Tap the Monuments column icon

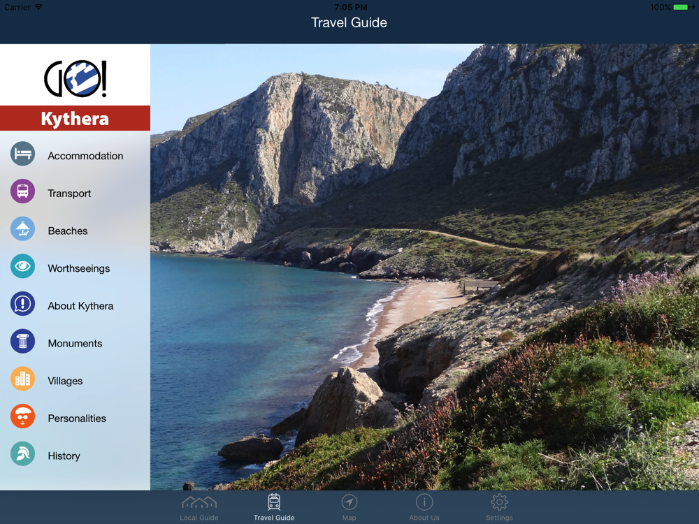(x=23, y=342)
